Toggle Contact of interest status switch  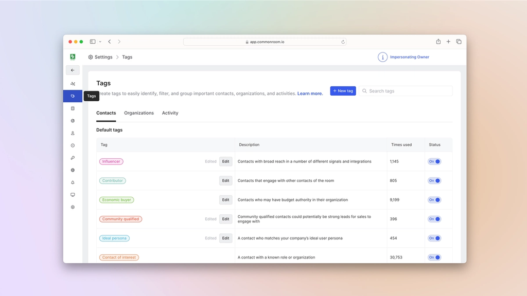click(x=434, y=257)
